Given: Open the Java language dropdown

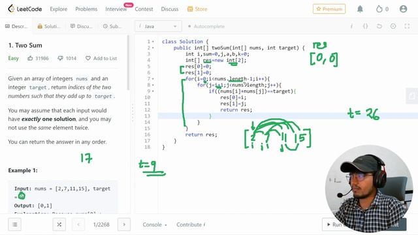Looking at the screenshot, I should [x=158, y=26].
